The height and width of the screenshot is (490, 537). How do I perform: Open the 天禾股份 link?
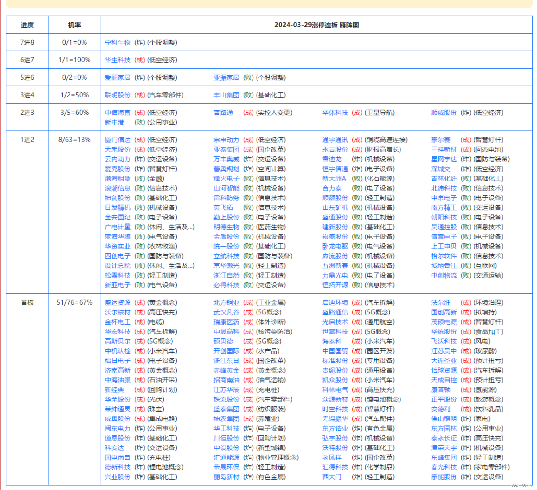[117, 149]
